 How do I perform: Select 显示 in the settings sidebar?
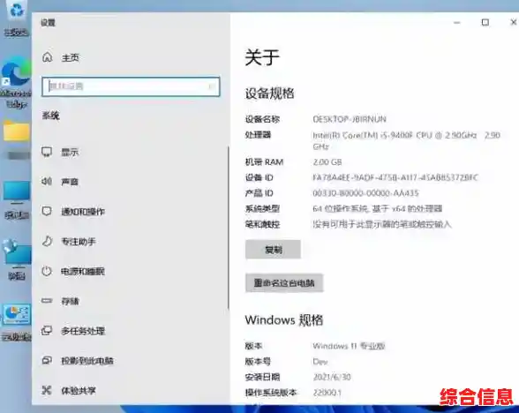[x=70, y=152]
